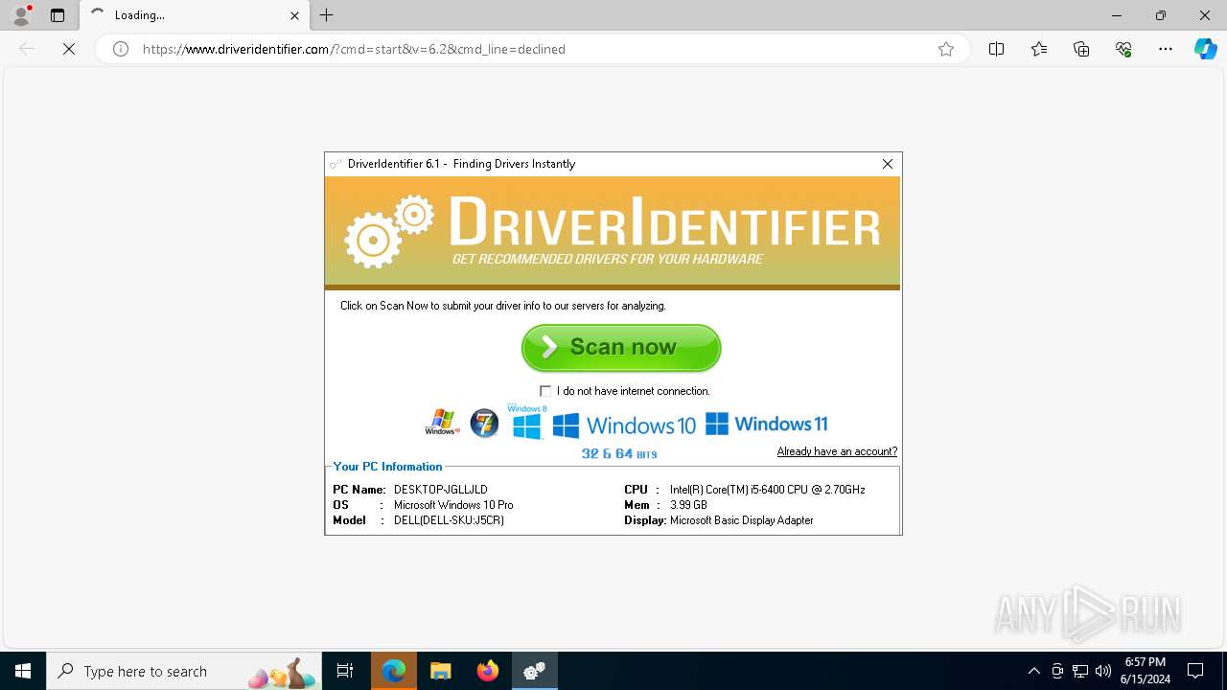The width and height of the screenshot is (1227, 690).
Task: Click the taskbar search box
Action: 184,671
